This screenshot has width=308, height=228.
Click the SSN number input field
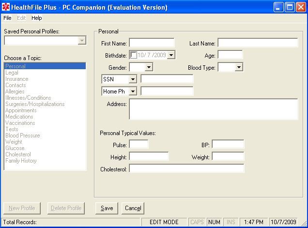(x=167, y=79)
